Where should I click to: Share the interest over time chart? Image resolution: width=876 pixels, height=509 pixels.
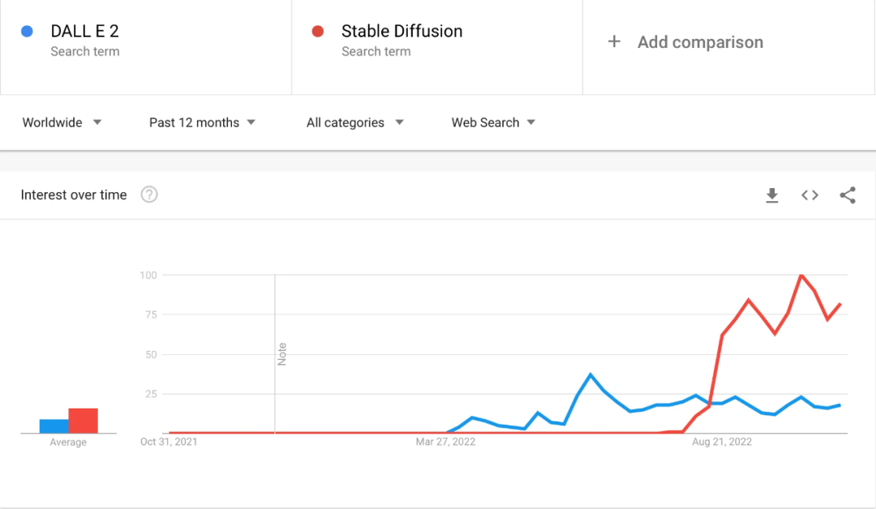(848, 195)
